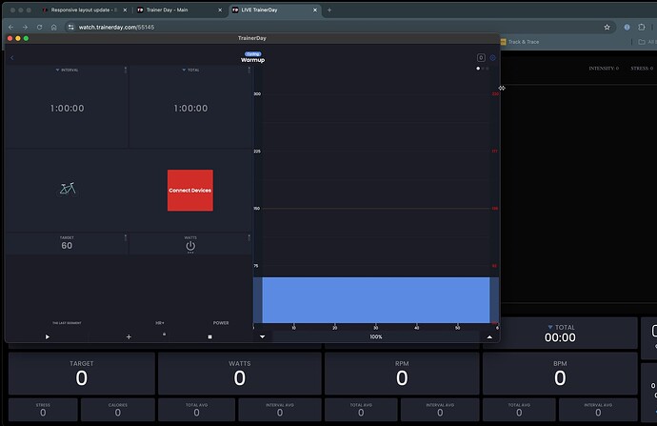This screenshot has height=426, width=657.
Task: Click the BPM 0 tile on web page
Action: pos(560,374)
